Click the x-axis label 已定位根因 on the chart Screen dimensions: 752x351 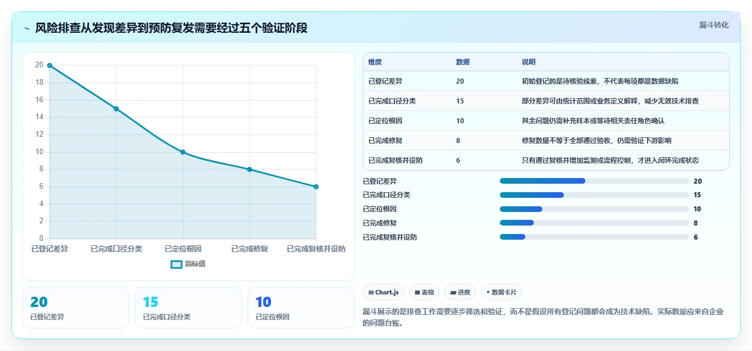coord(183,249)
